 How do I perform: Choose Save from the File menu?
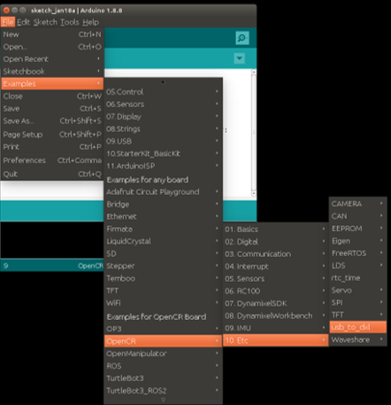point(52,109)
